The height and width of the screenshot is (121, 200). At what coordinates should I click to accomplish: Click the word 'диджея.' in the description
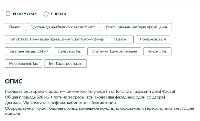click(x=13, y=114)
